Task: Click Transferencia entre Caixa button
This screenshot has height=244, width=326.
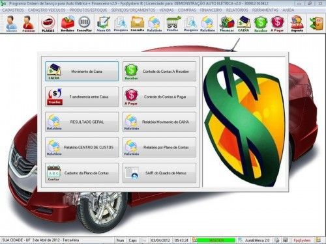Action: click(x=82, y=97)
